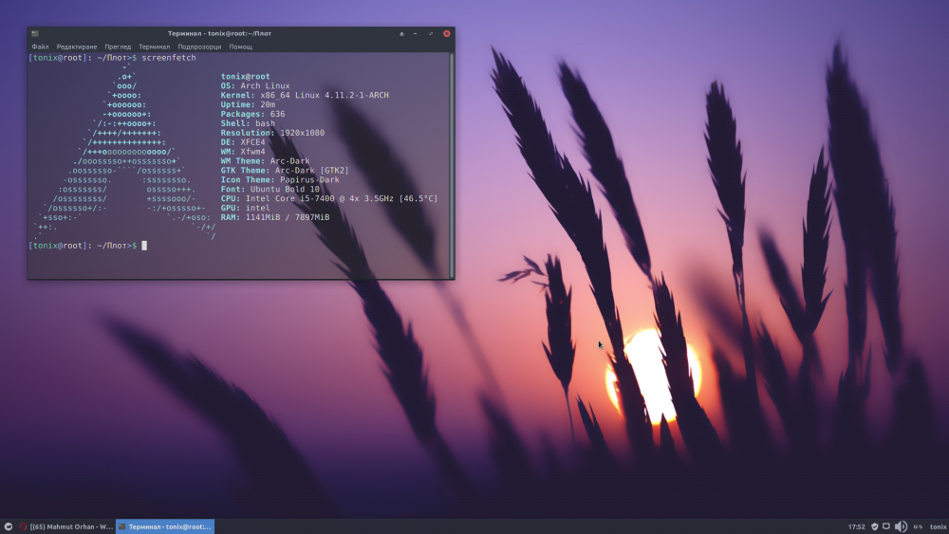Click the 'OS: Arch Linux' line
Screen dimensions: 949x534
255,86
